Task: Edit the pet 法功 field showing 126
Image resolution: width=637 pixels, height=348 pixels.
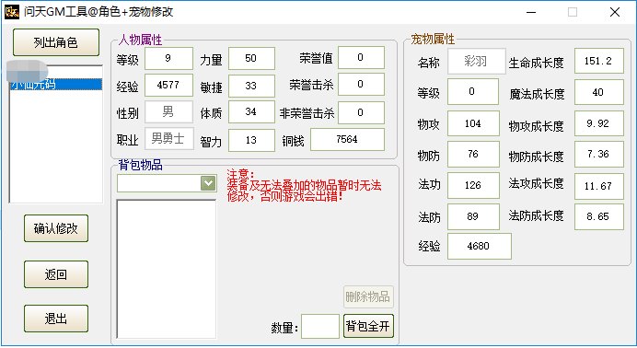Action: 473,186
